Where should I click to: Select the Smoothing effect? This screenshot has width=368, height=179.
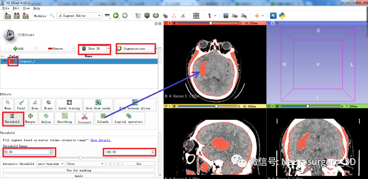pos(64,119)
